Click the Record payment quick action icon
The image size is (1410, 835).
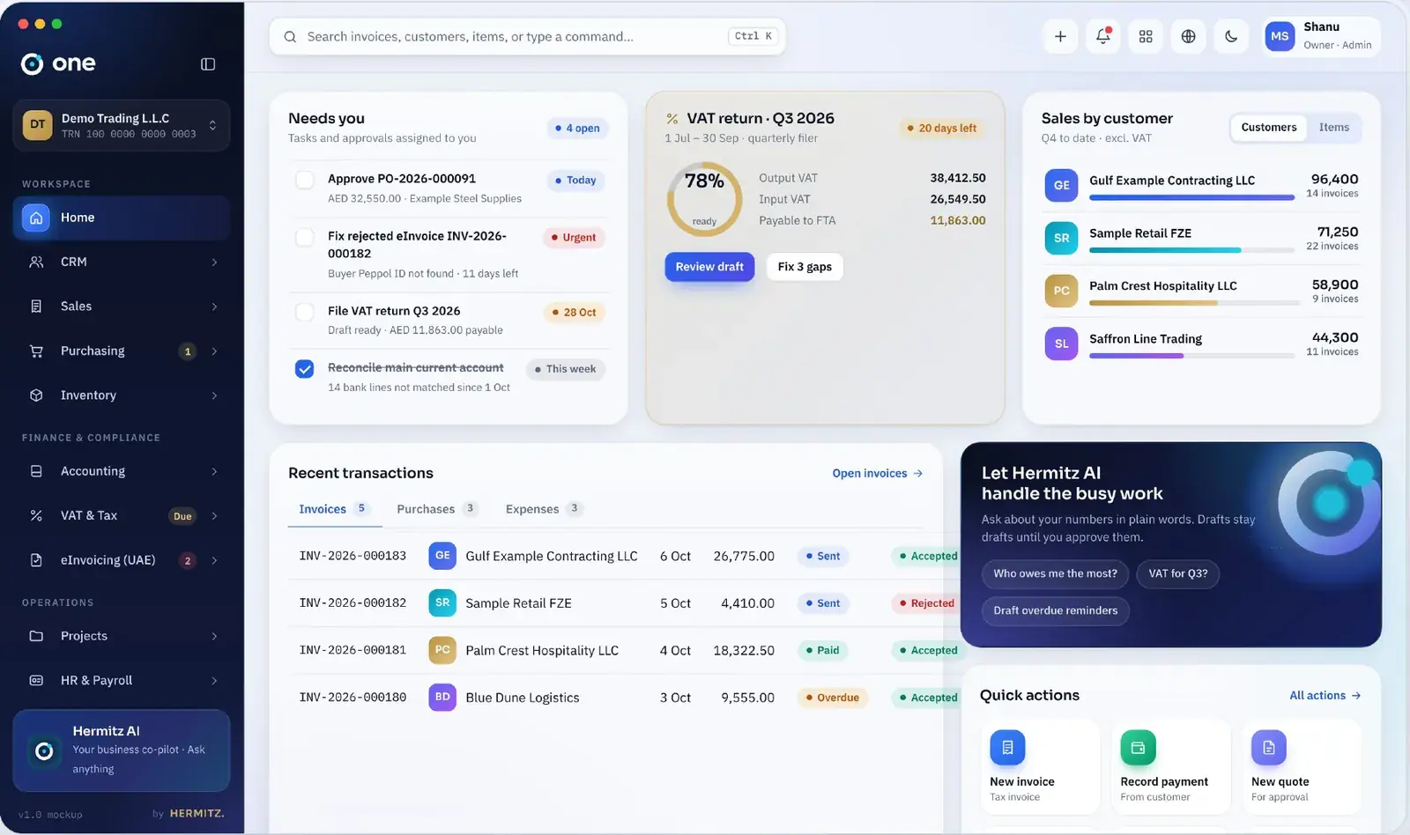click(x=1138, y=748)
